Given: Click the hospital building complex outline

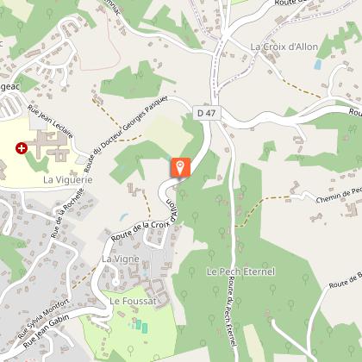Looking at the screenshot, I should point(49,145).
